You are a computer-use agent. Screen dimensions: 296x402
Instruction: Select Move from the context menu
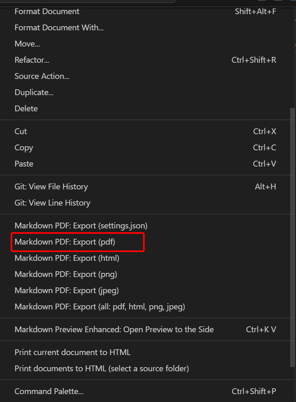[x=27, y=44]
